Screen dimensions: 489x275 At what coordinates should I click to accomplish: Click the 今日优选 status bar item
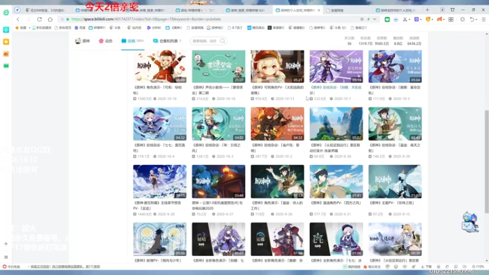11,267
